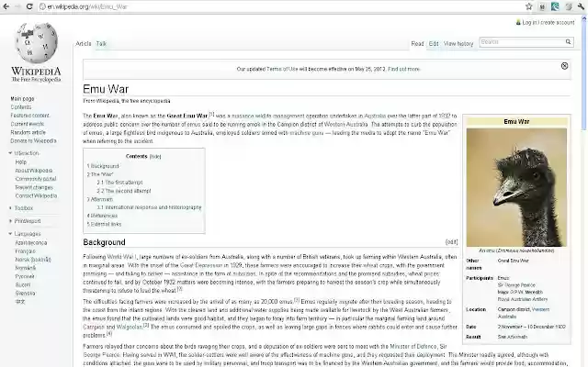Switch to the Talk tab
This screenshot has height=367, width=588.
point(101,43)
